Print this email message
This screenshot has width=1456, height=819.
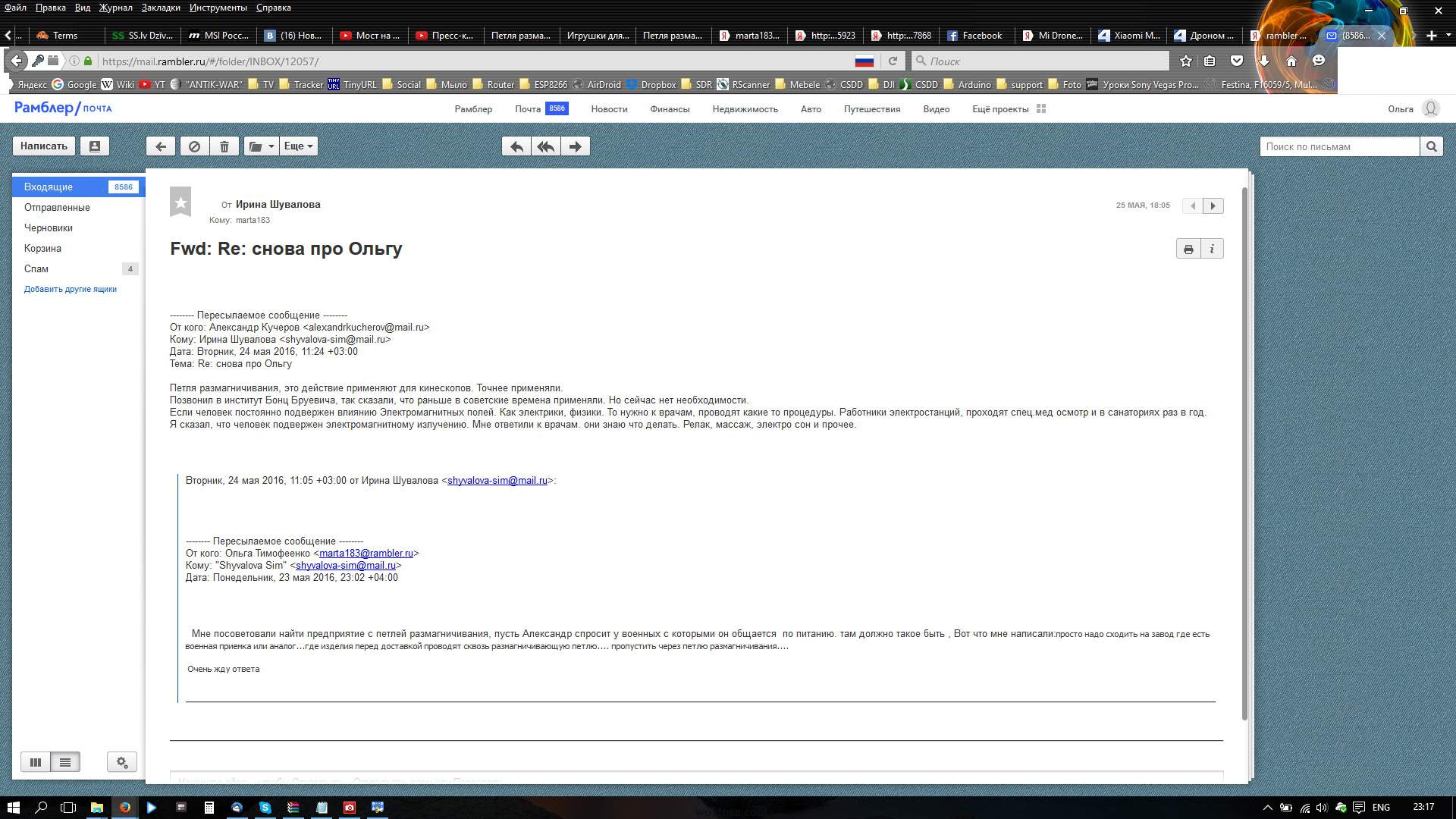click(1188, 249)
